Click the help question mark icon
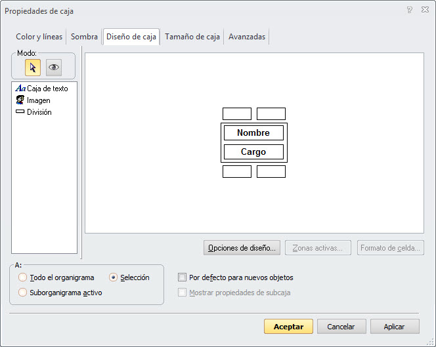Viewport: 436px width, 347px height. click(409, 10)
